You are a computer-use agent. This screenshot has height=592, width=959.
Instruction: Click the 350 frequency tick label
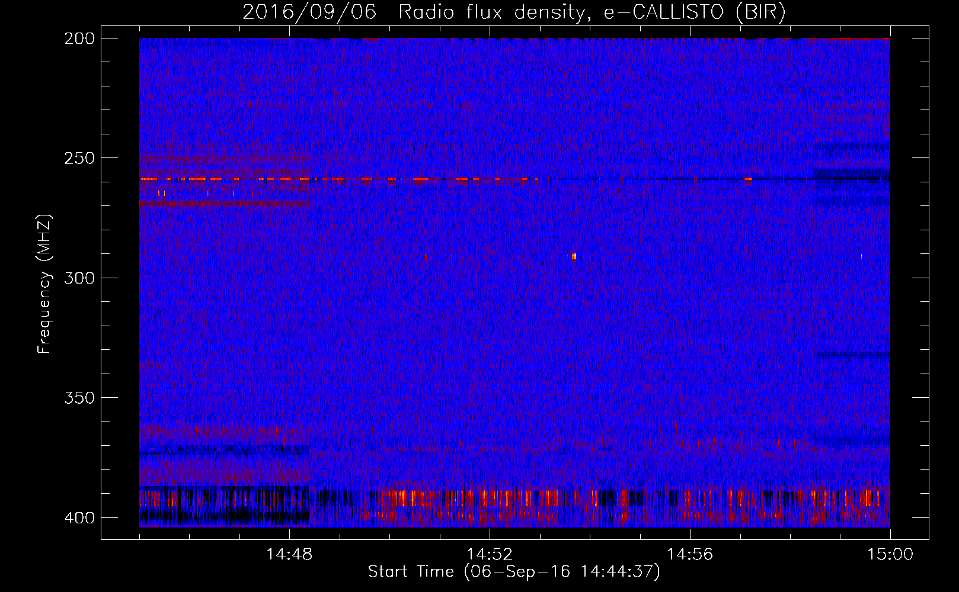[x=79, y=398]
